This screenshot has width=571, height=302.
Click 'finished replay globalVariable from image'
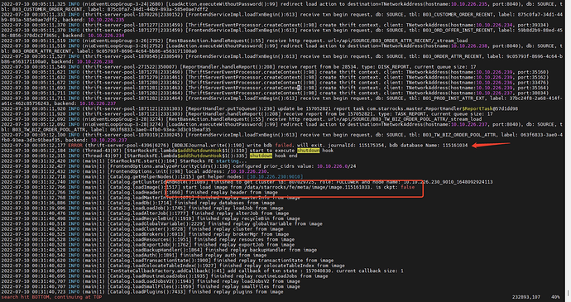(x=265, y=223)
